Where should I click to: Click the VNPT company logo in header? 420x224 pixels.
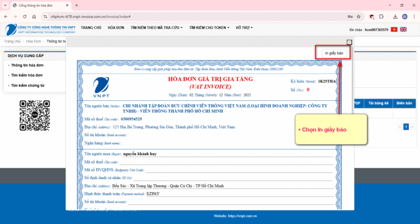40,30
